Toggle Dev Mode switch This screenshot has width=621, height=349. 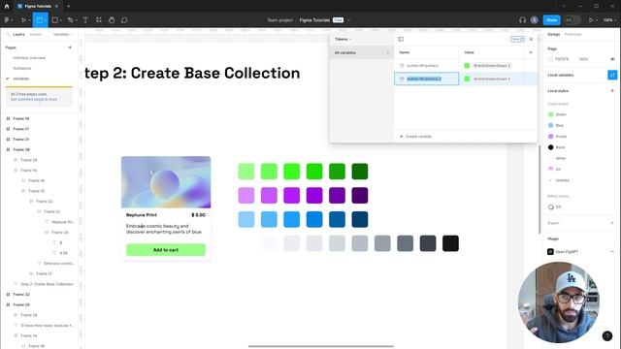click(x=572, y=20)
